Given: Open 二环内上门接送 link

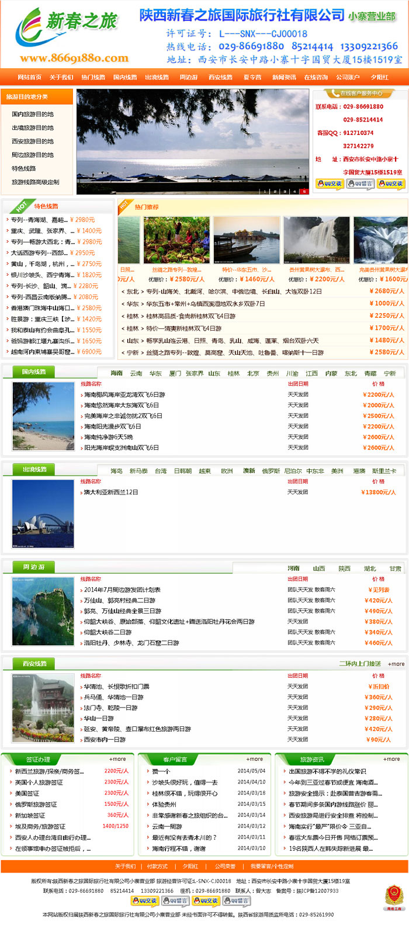Looking at the screenshot, I should [360, 664].
